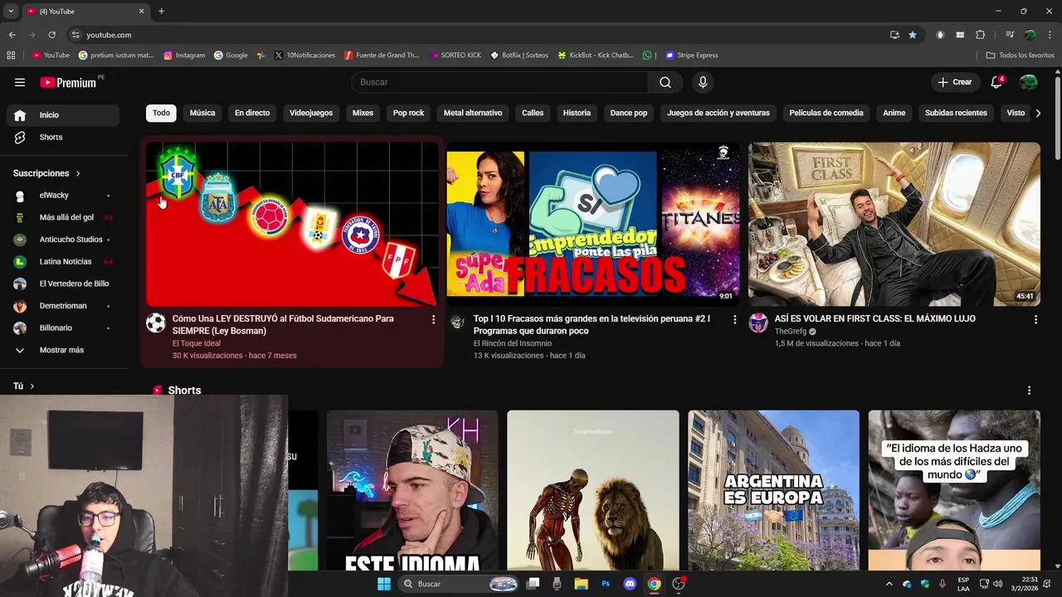Open options menu for Shorts shelf

pyautogui.click(x=1030, y=391)
